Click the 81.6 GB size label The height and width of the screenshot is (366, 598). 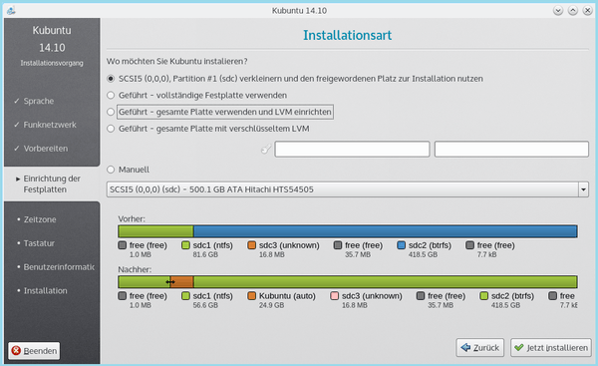[205, 254]
